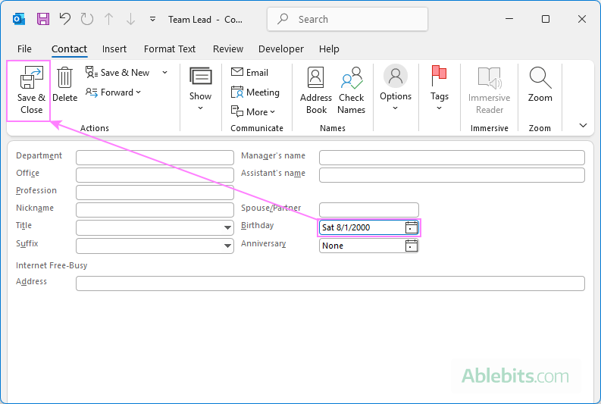
Task: Undo the last action
Action: pos(65,19)
